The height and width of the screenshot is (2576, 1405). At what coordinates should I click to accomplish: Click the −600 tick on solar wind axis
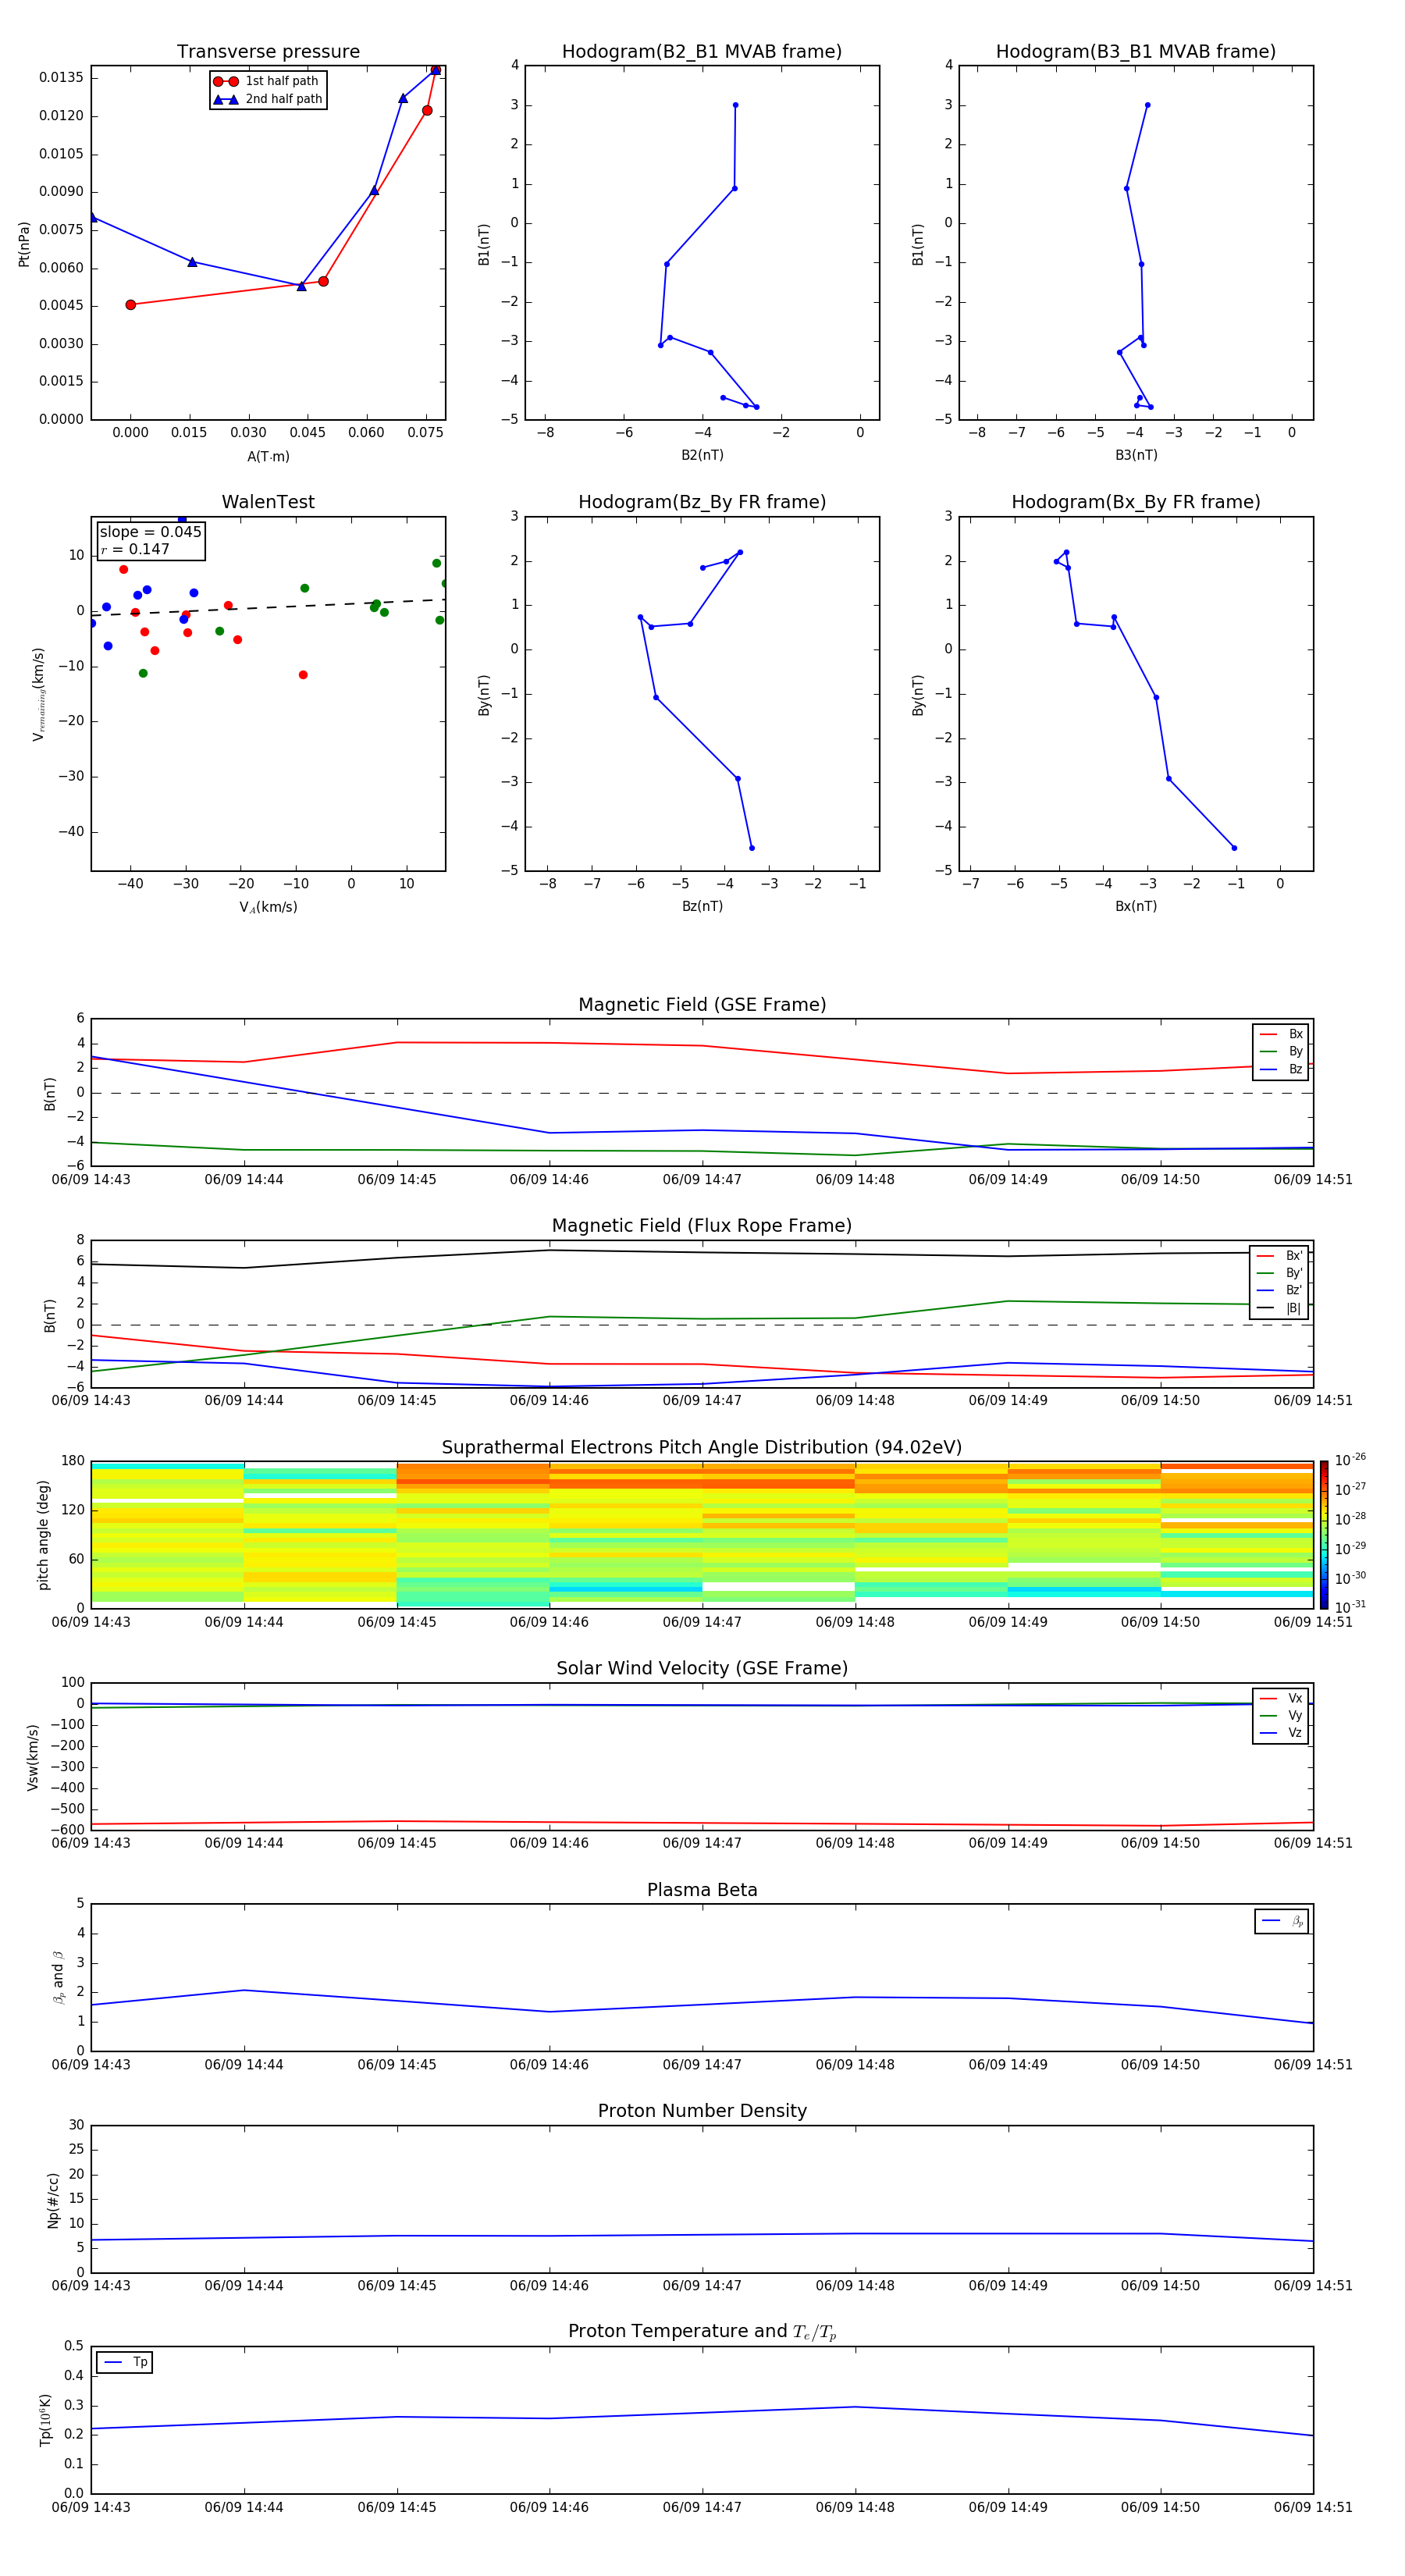(66, 1830)
